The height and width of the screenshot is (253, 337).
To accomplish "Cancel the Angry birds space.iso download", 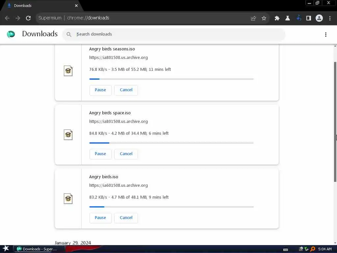I will point(126,154).
